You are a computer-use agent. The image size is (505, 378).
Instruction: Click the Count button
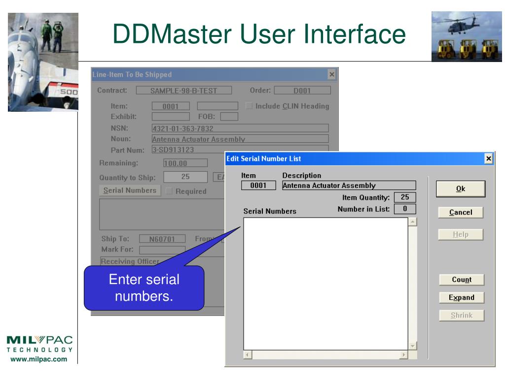[462, 280]
